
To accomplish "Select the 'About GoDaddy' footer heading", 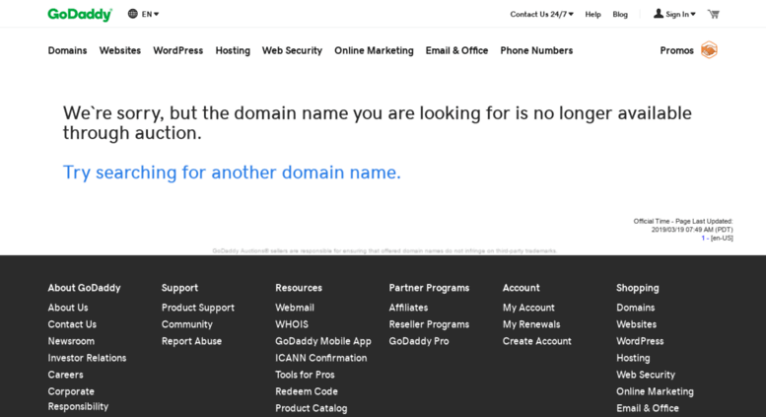I will tap(84, 288).
